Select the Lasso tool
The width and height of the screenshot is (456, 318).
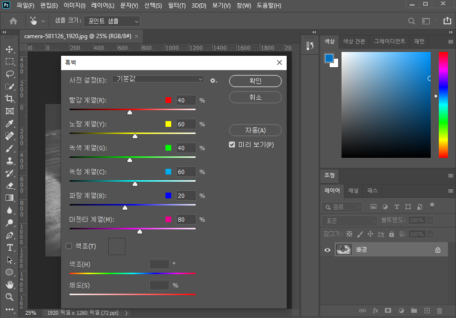tap(10, 74)
